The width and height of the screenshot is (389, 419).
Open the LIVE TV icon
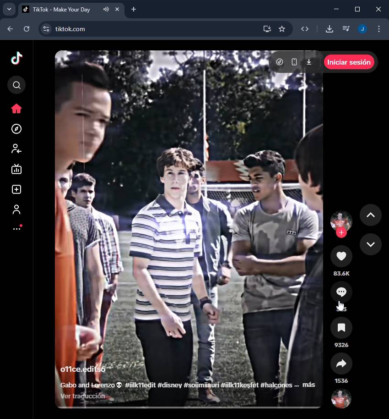[x=16, y=169]
